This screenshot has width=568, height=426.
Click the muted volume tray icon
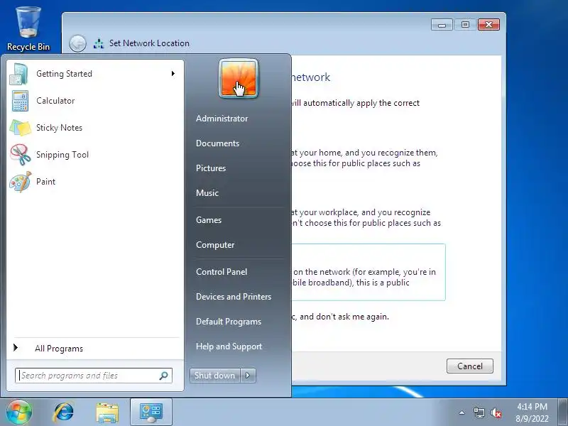(496, 413)
